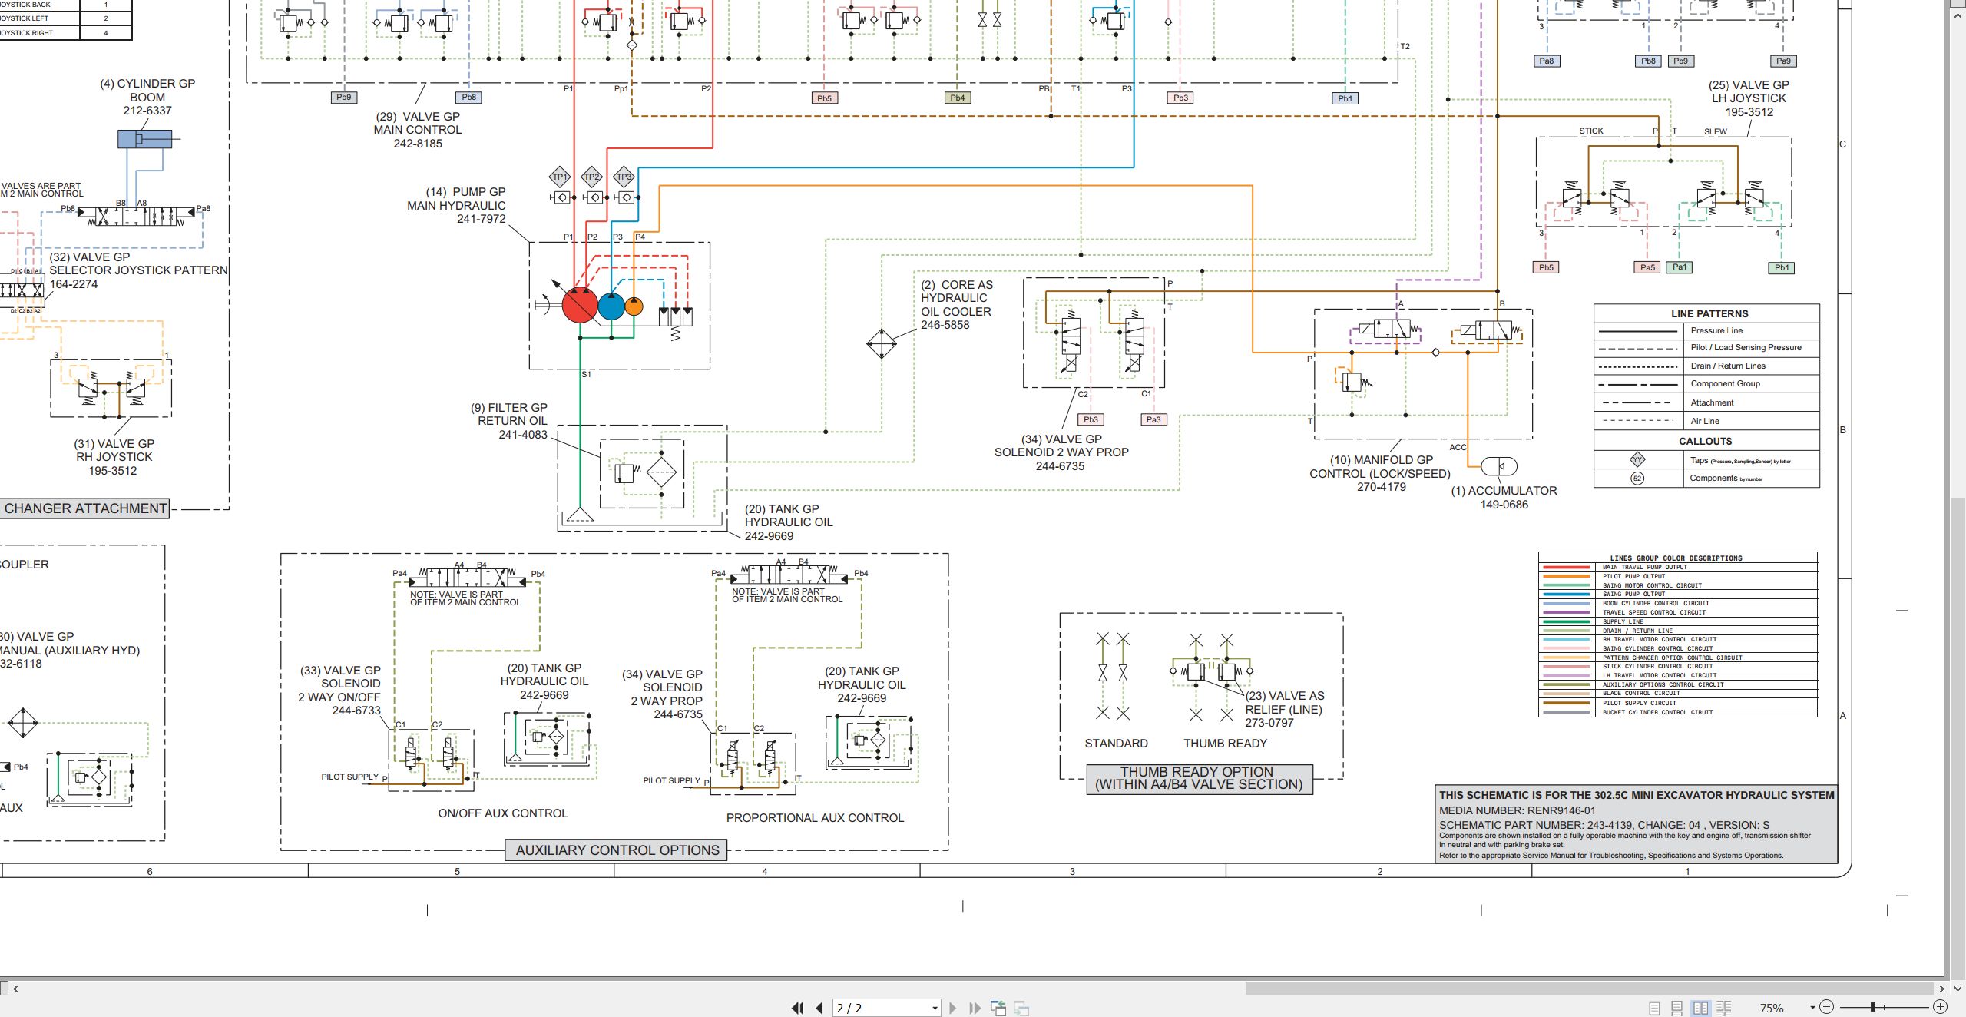Click the 'LINE PATTERNS' legend heading
Screen dimensions: 1966x1017
(x=1709, y=313)
